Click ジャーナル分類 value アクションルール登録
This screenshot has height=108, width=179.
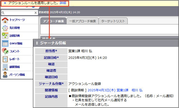click(85, 84)
